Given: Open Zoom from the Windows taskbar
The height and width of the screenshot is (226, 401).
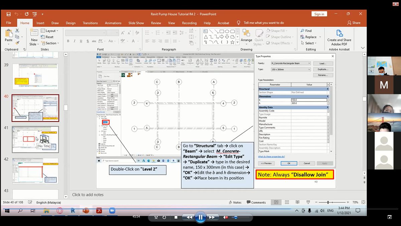Looking at the screenshot, I should 112,211.
